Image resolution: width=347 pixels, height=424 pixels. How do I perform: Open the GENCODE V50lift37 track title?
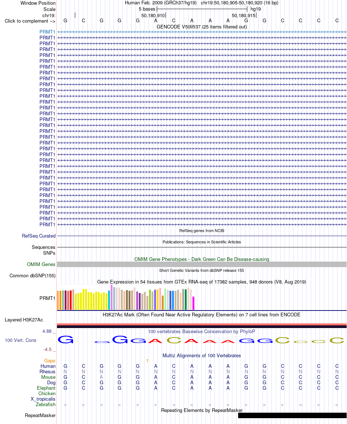click(x=202, y=27)
